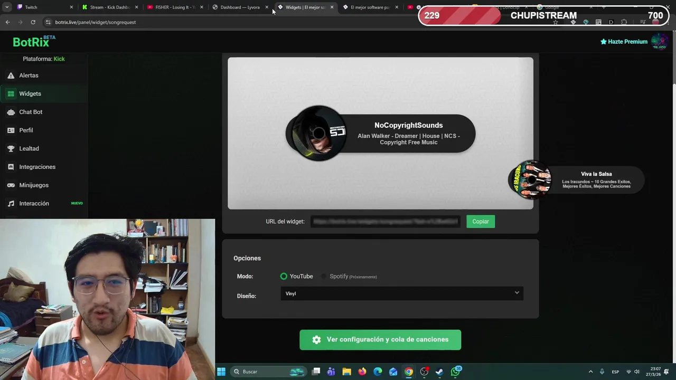Open OBS Studio from the taskbar
Image resolution: width=676 pixels, height=380 pixels.
[424, 372]
